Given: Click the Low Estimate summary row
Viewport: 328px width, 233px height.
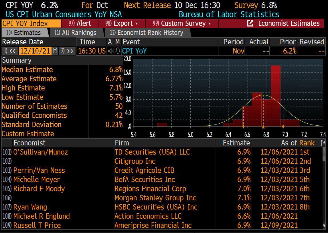Looking at the screenshot, I should point(62,97).
